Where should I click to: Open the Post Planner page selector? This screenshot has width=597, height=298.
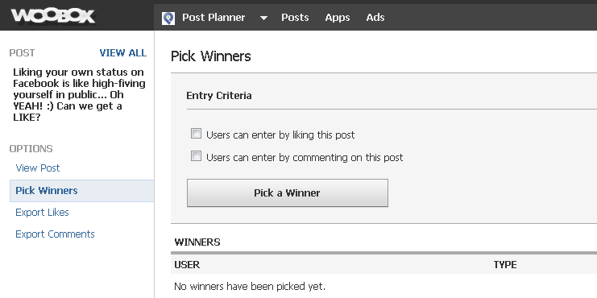pos(214,18)
